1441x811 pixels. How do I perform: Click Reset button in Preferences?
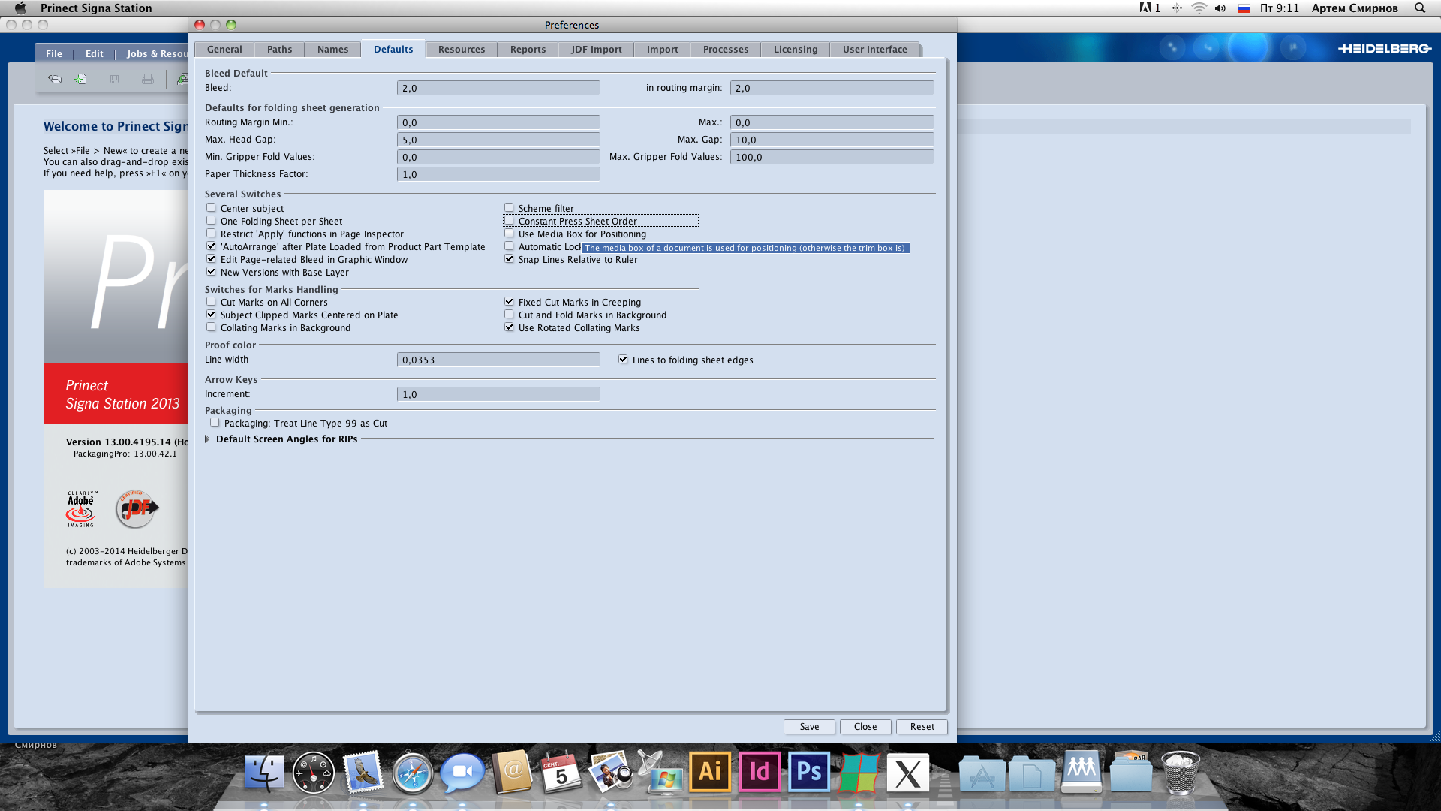[x=922, y=727]
